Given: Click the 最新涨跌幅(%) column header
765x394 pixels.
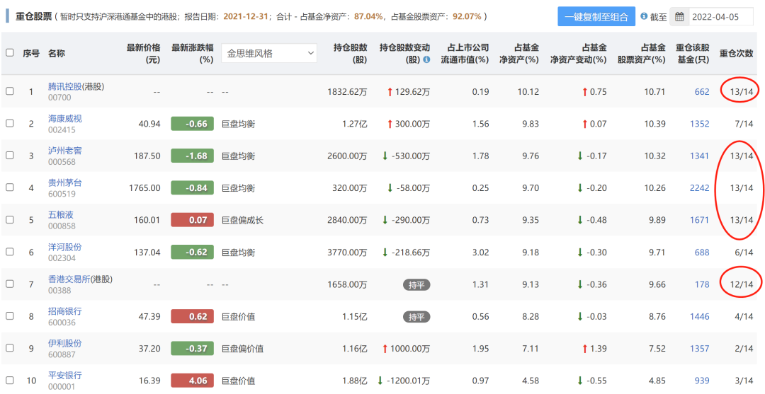Looking at the screenshot, I should pos(193,54).
